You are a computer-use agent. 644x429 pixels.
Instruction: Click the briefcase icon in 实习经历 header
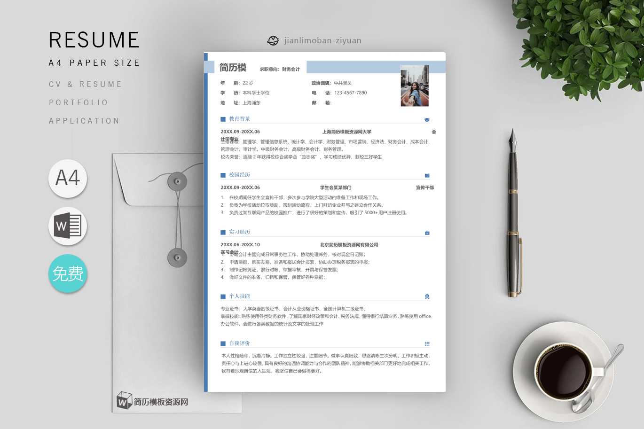427,233
